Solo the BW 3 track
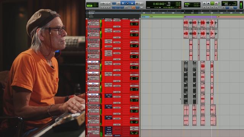The width and height of the screenshot is (244, 137). pyautogui.click(x=95, y=86)
